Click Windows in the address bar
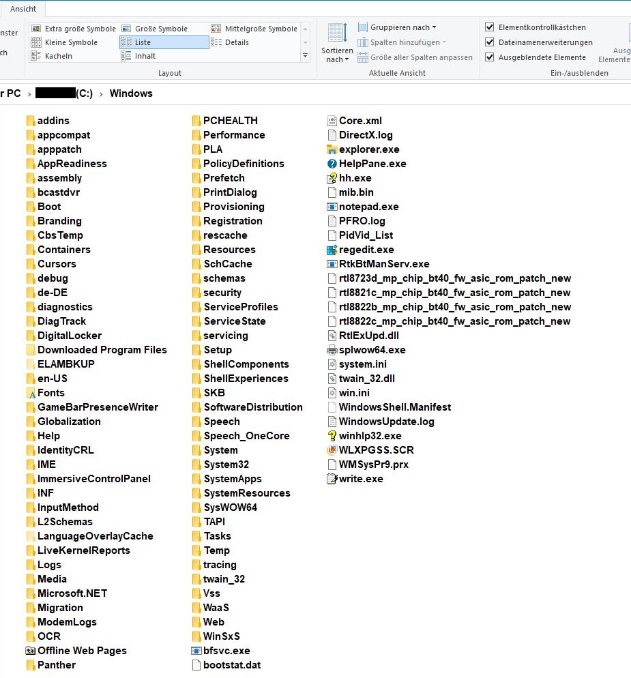631x678 pixels. click(x=131, y=93)
